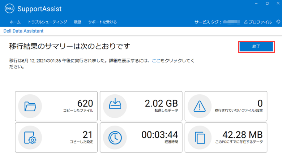Image resolution: width=282 pixels, height=168 pixels.
Task: Go to the ホーム tab
Action: click(15, 22)
